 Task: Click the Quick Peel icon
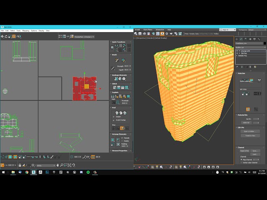click(x=117, y=113)
